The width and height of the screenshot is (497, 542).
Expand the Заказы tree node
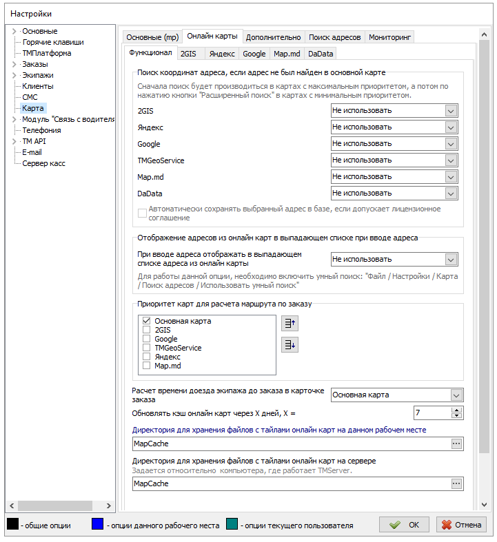(14, 64)
